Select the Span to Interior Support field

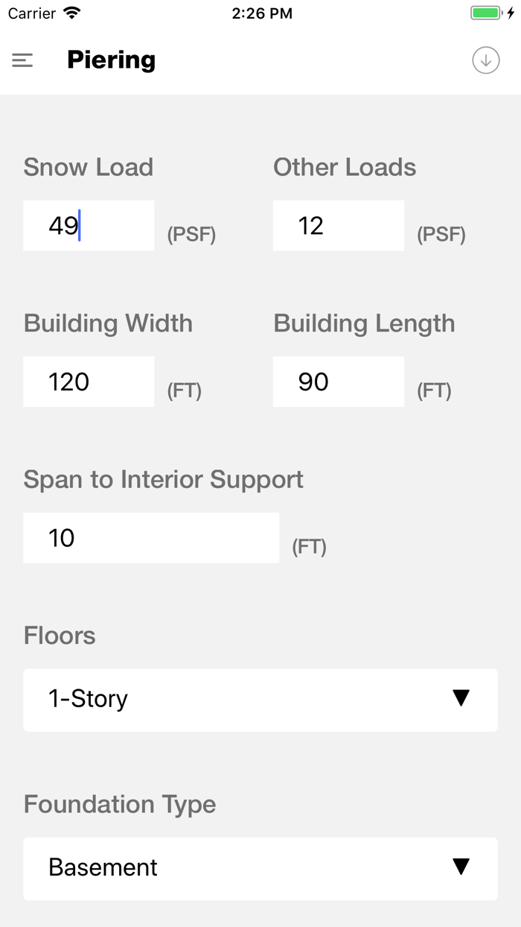click(151, 537)
